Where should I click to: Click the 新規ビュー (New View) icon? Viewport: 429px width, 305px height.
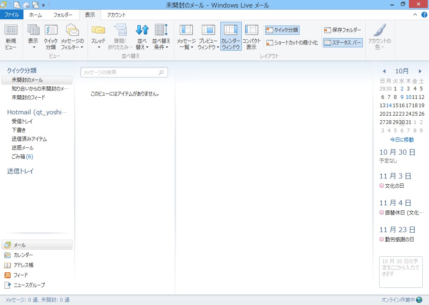(11, 37)
